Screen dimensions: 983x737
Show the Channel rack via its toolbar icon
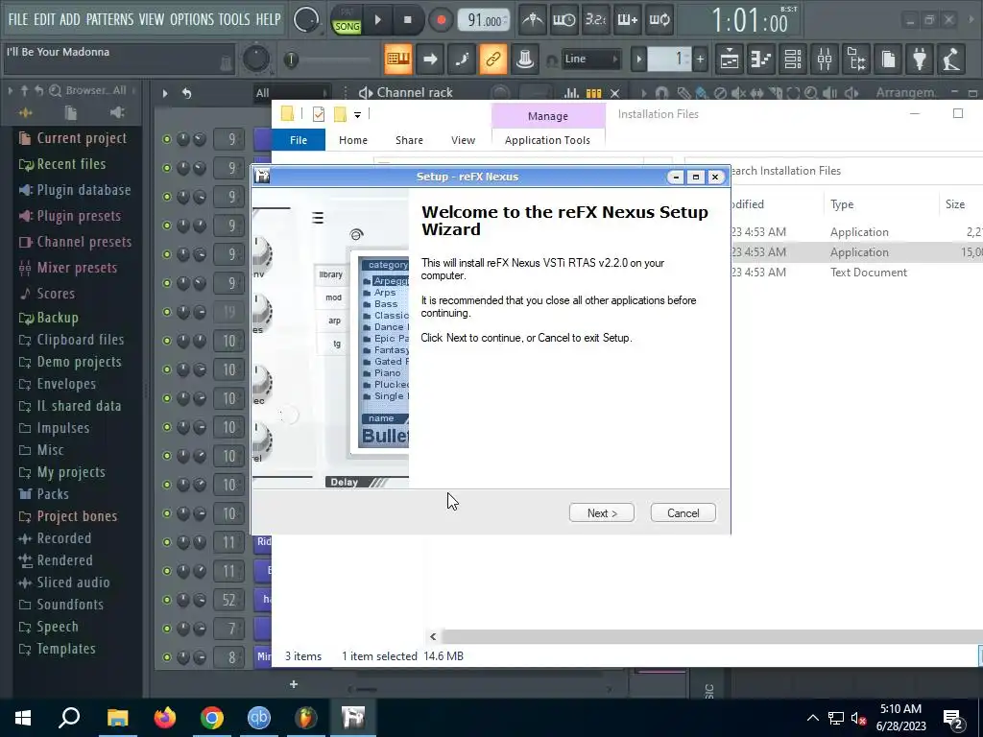click(793, 59)
